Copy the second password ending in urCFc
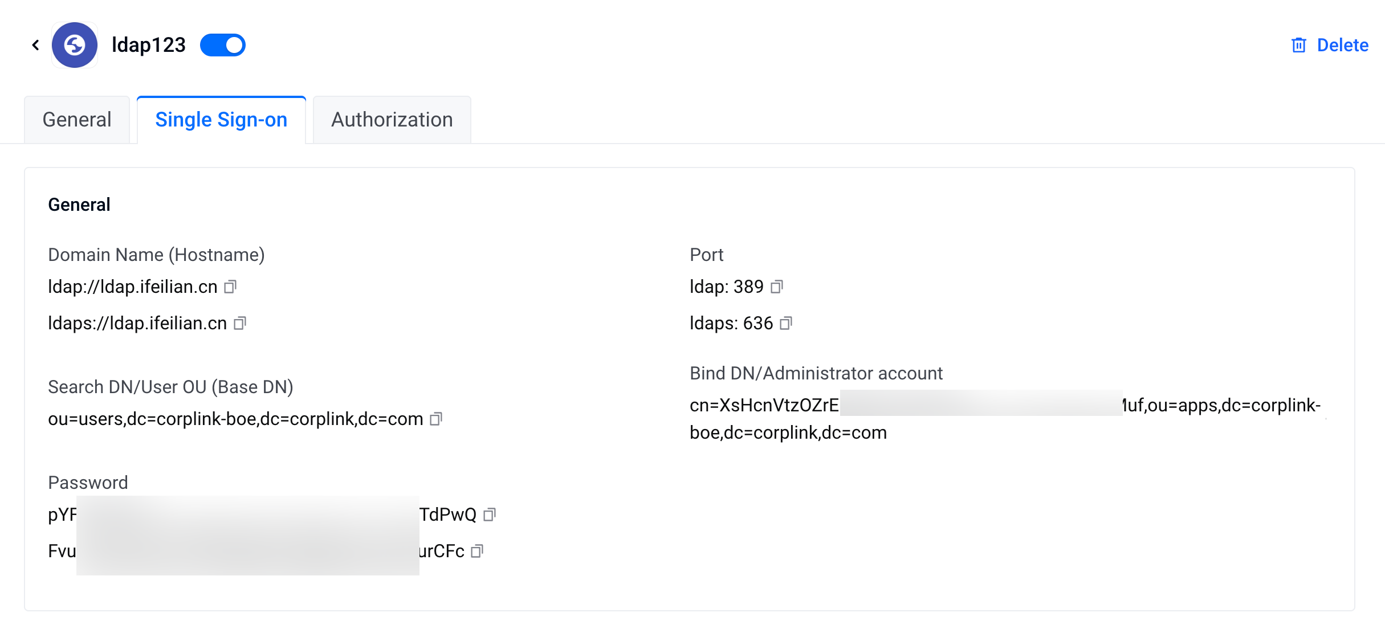The height and width of the screenshot is (629, 1385). click(478, 551)
